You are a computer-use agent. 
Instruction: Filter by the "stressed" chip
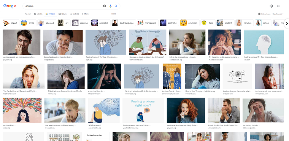47,23
